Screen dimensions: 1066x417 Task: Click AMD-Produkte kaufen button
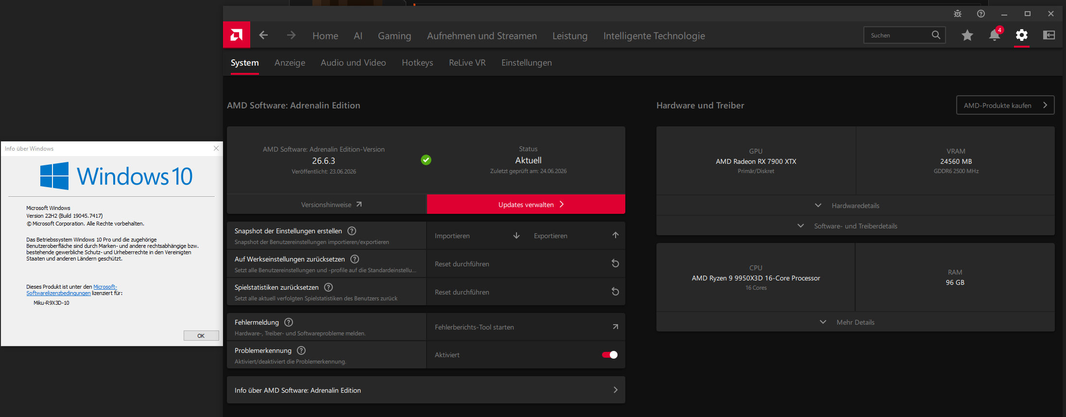[1005, 105]
